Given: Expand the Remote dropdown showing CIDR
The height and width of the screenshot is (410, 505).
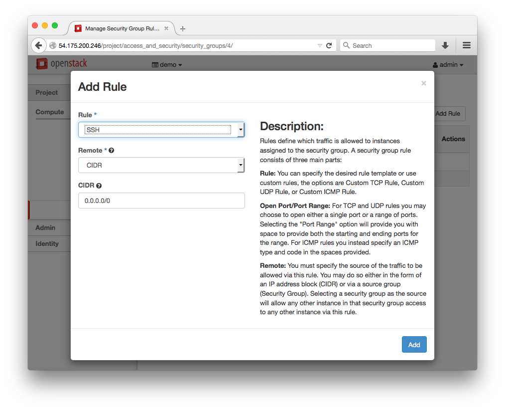Looking at the screenshot, I should pyautogui.click(x=161, y=165).
